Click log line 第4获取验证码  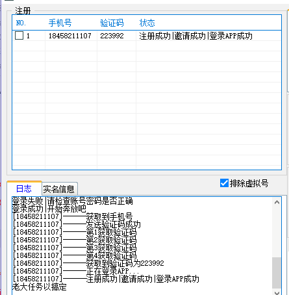click(75, 255)
